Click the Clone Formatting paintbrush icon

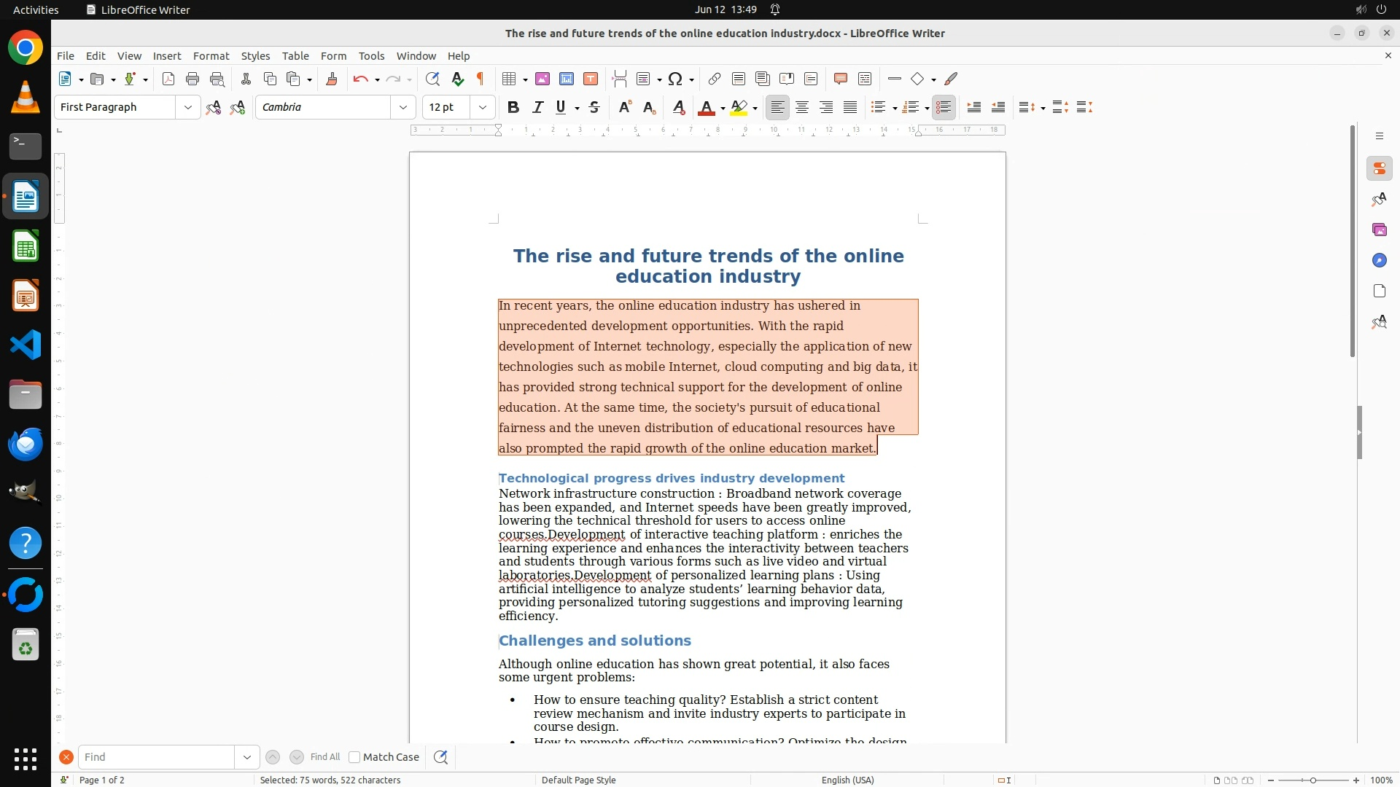(x=331, y=79)
